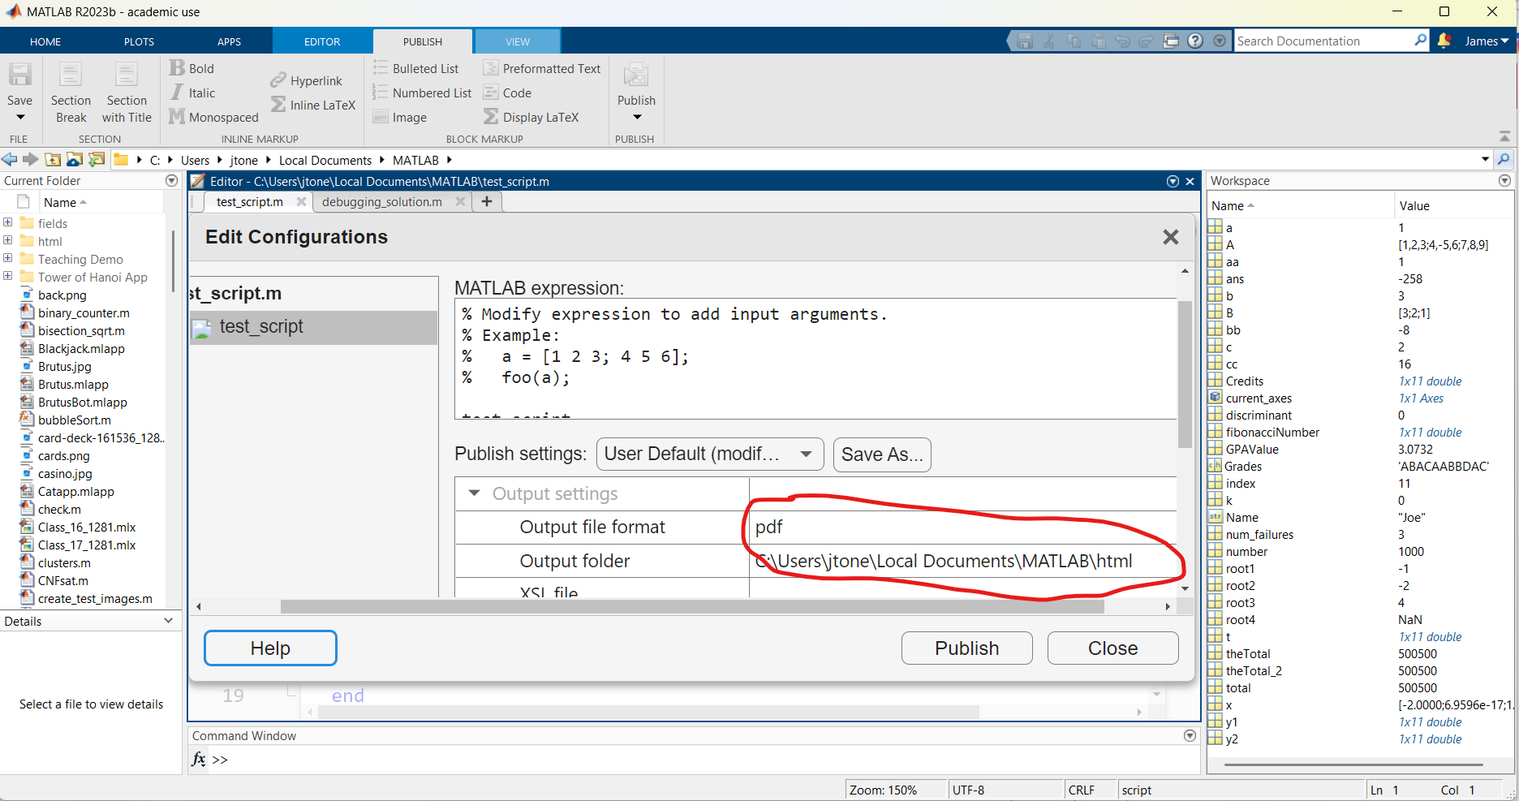This screenshot has width=1519, height=801.
Task: Sort Workspace by the Value column header
Action: (1452, 205)
